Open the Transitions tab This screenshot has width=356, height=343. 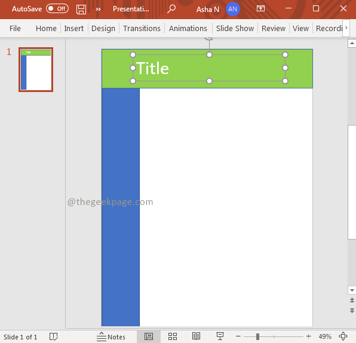click(x=142, y=29)
